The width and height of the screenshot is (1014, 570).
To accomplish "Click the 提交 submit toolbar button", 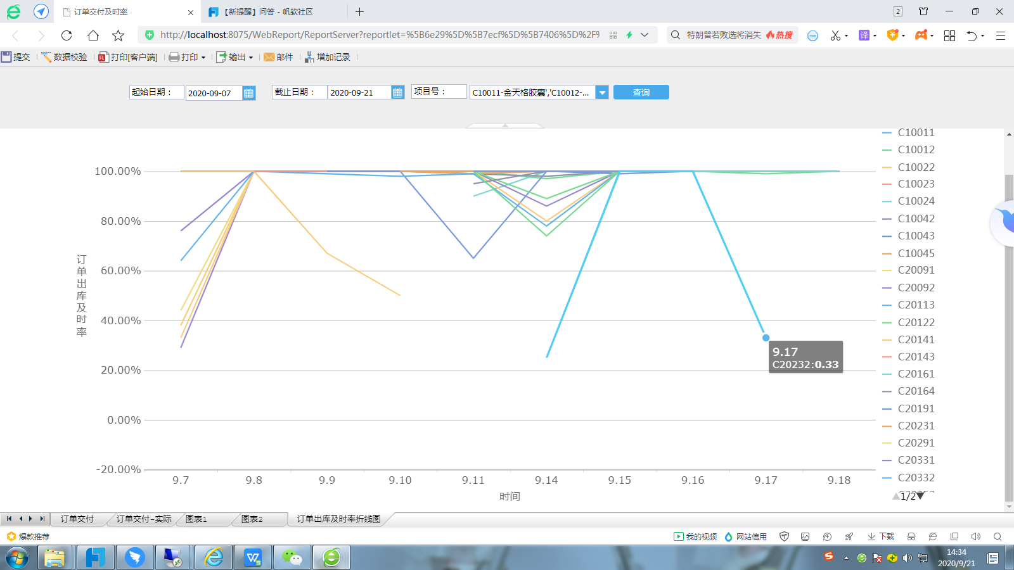I will 16,57.
